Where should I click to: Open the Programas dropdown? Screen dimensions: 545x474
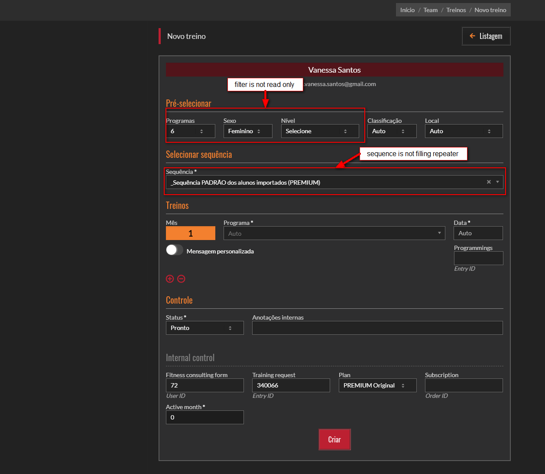190,131
